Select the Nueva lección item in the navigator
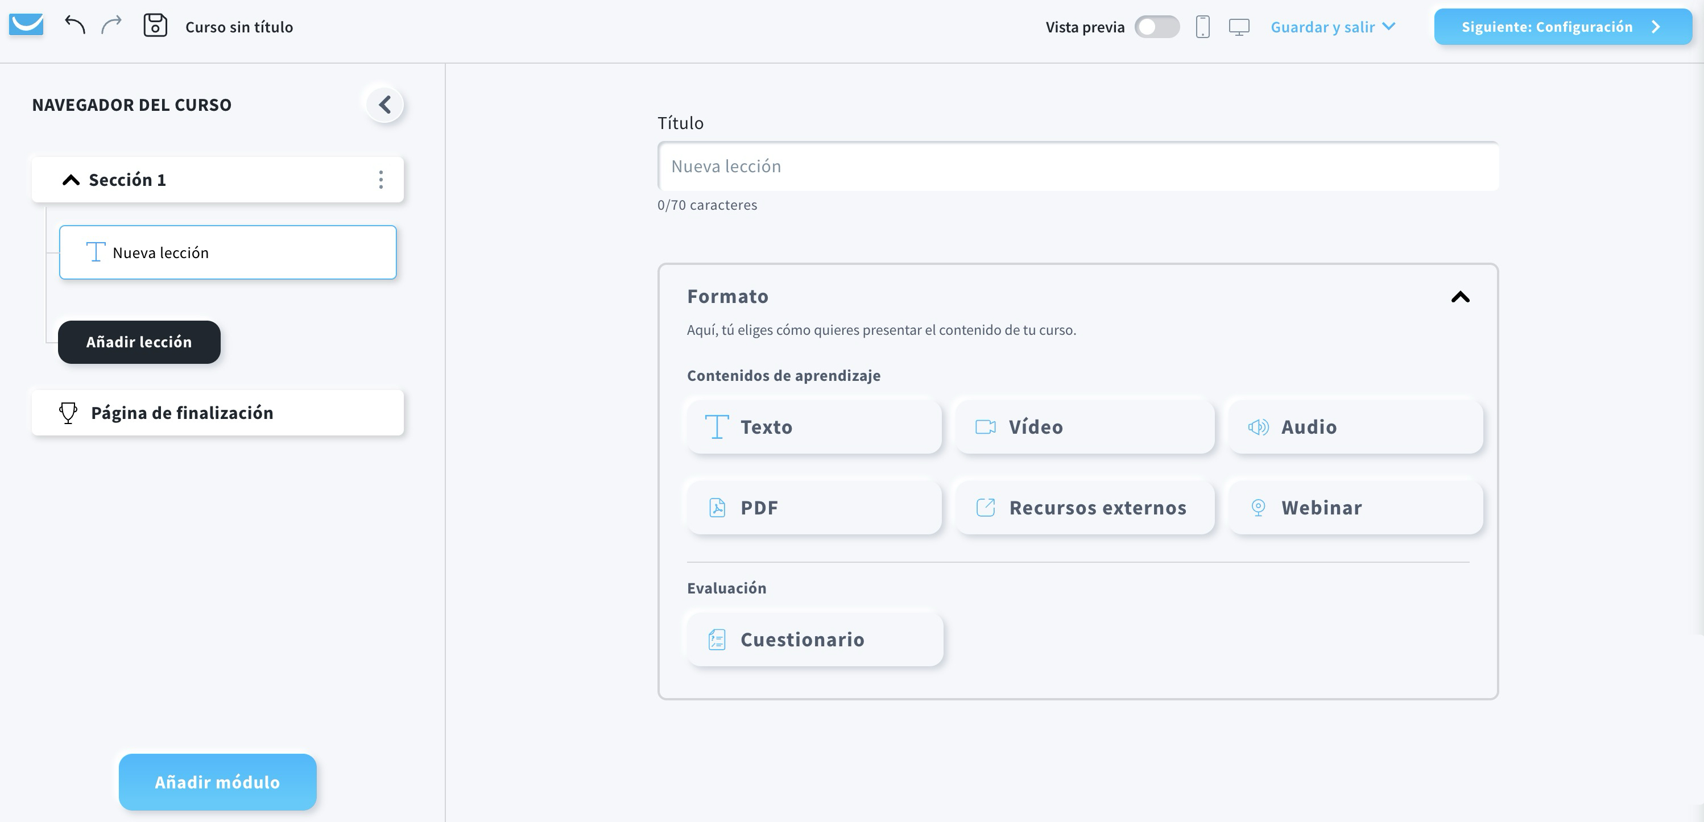1704x822 pixels. pos(228,252)
